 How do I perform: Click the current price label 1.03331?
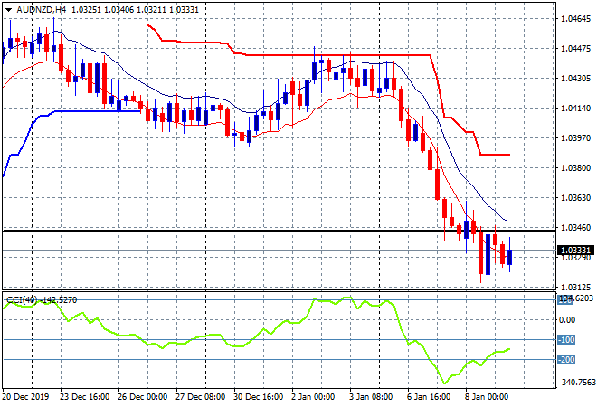(573, 251)
